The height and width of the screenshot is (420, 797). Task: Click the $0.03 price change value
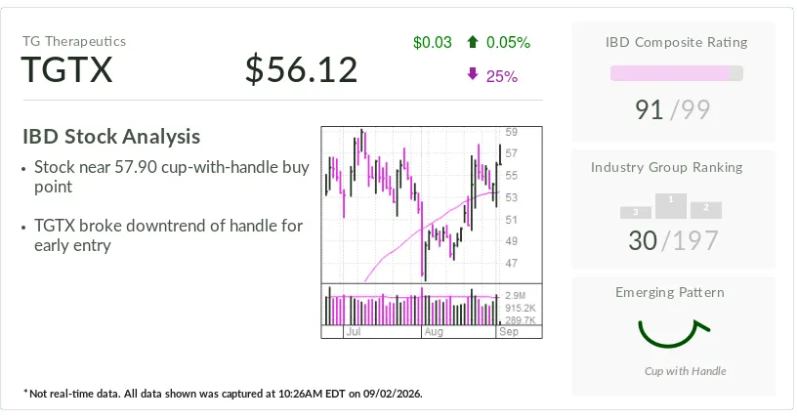click(432, 42)
